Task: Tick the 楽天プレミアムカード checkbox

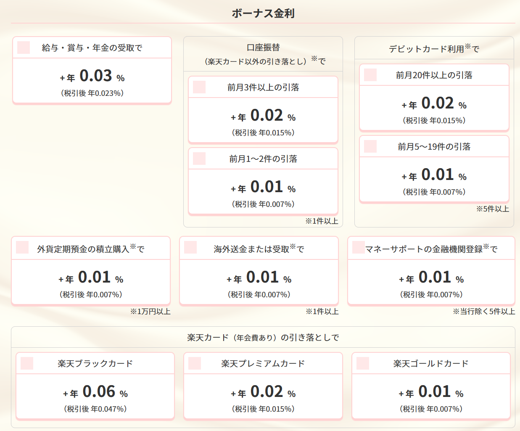Action: point(195,363)
